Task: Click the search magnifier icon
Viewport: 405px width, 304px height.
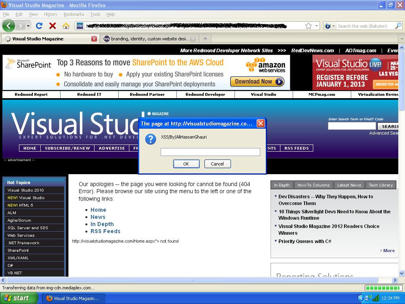Action: (x=398, y=26)
